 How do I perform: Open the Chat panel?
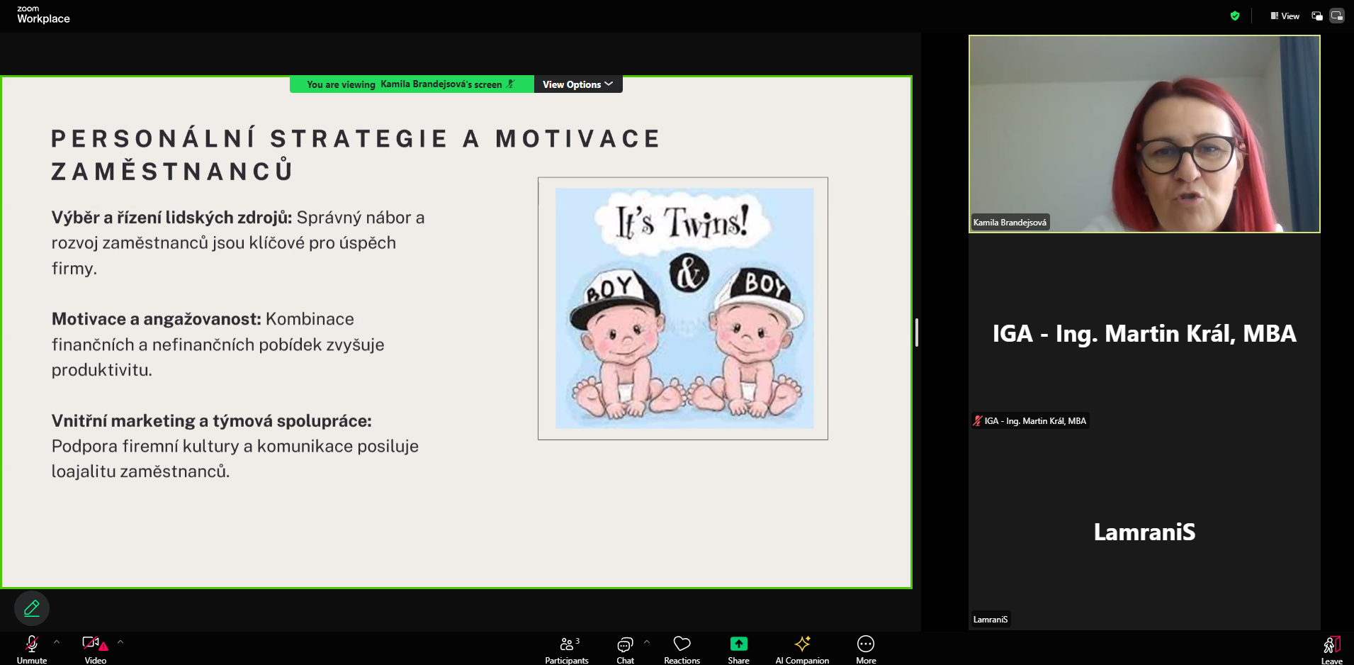625,649
